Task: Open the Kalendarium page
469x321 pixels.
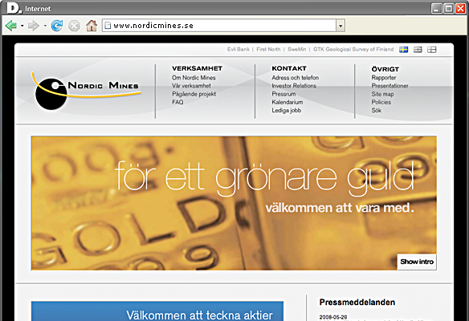Action: point(288,102)
